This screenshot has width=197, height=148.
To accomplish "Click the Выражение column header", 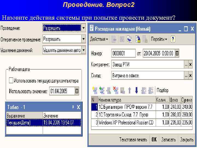I will pyautogui.click(x=24, y=115).
